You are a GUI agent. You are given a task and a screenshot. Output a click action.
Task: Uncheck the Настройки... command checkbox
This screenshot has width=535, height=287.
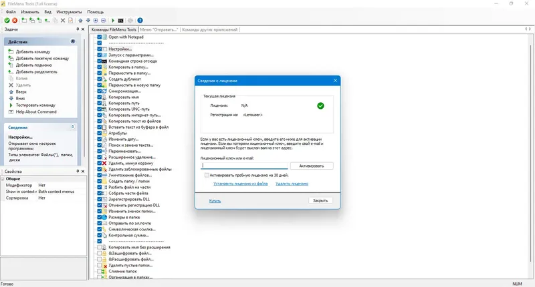[x=100, y=49]
